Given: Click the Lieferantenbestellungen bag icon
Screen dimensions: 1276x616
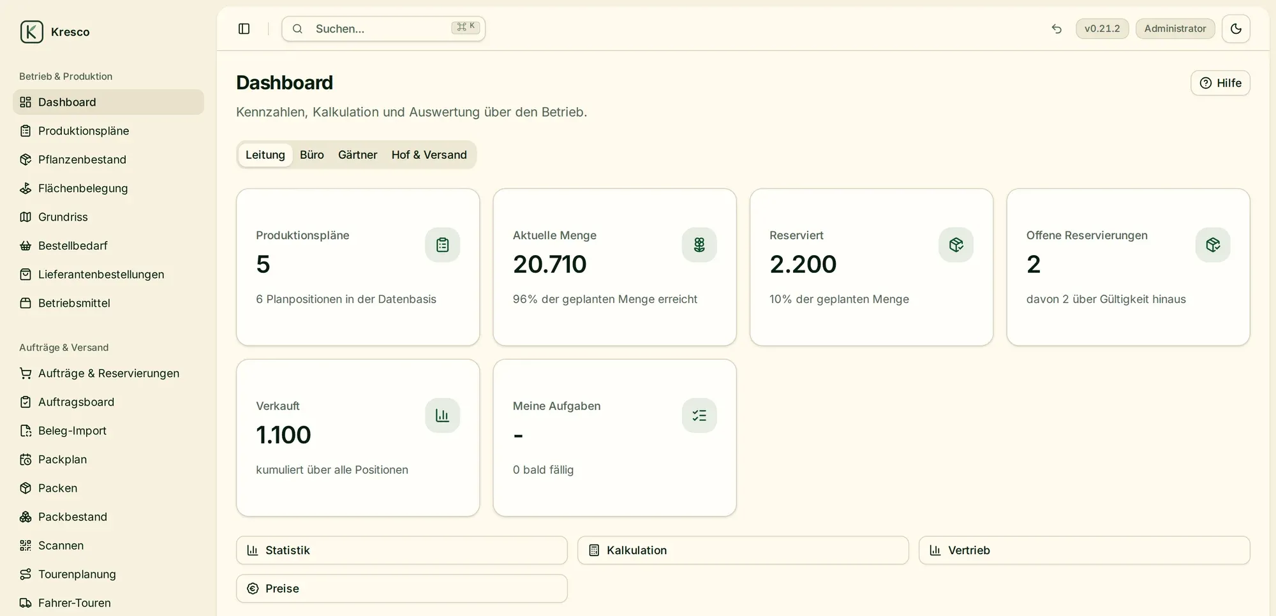Looking at the screenshot, I should point(26,274).
